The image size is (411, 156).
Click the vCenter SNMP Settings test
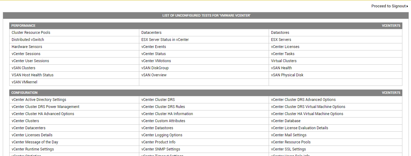pyautogui.click(x=161, y=149)
